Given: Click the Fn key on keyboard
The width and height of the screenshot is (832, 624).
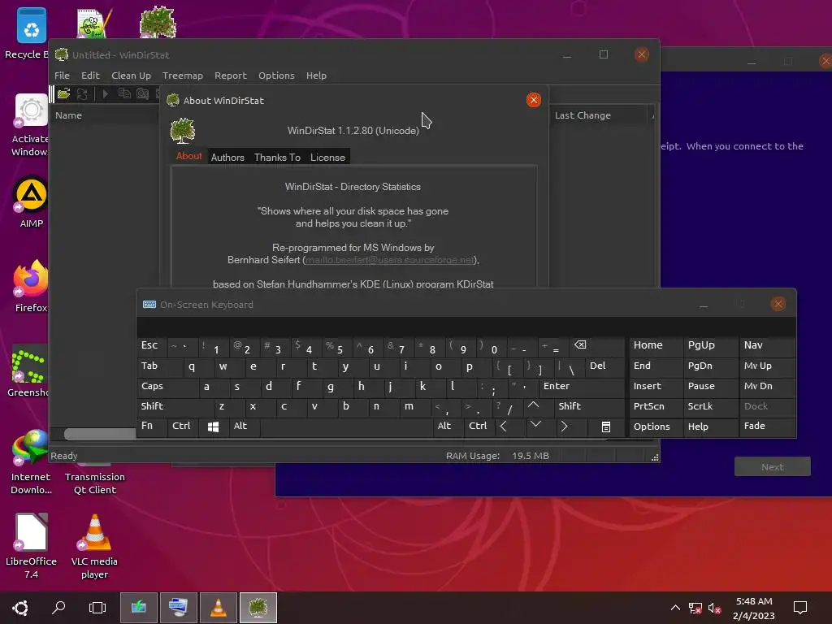Looking at the screenshot, I should [152, 427].
